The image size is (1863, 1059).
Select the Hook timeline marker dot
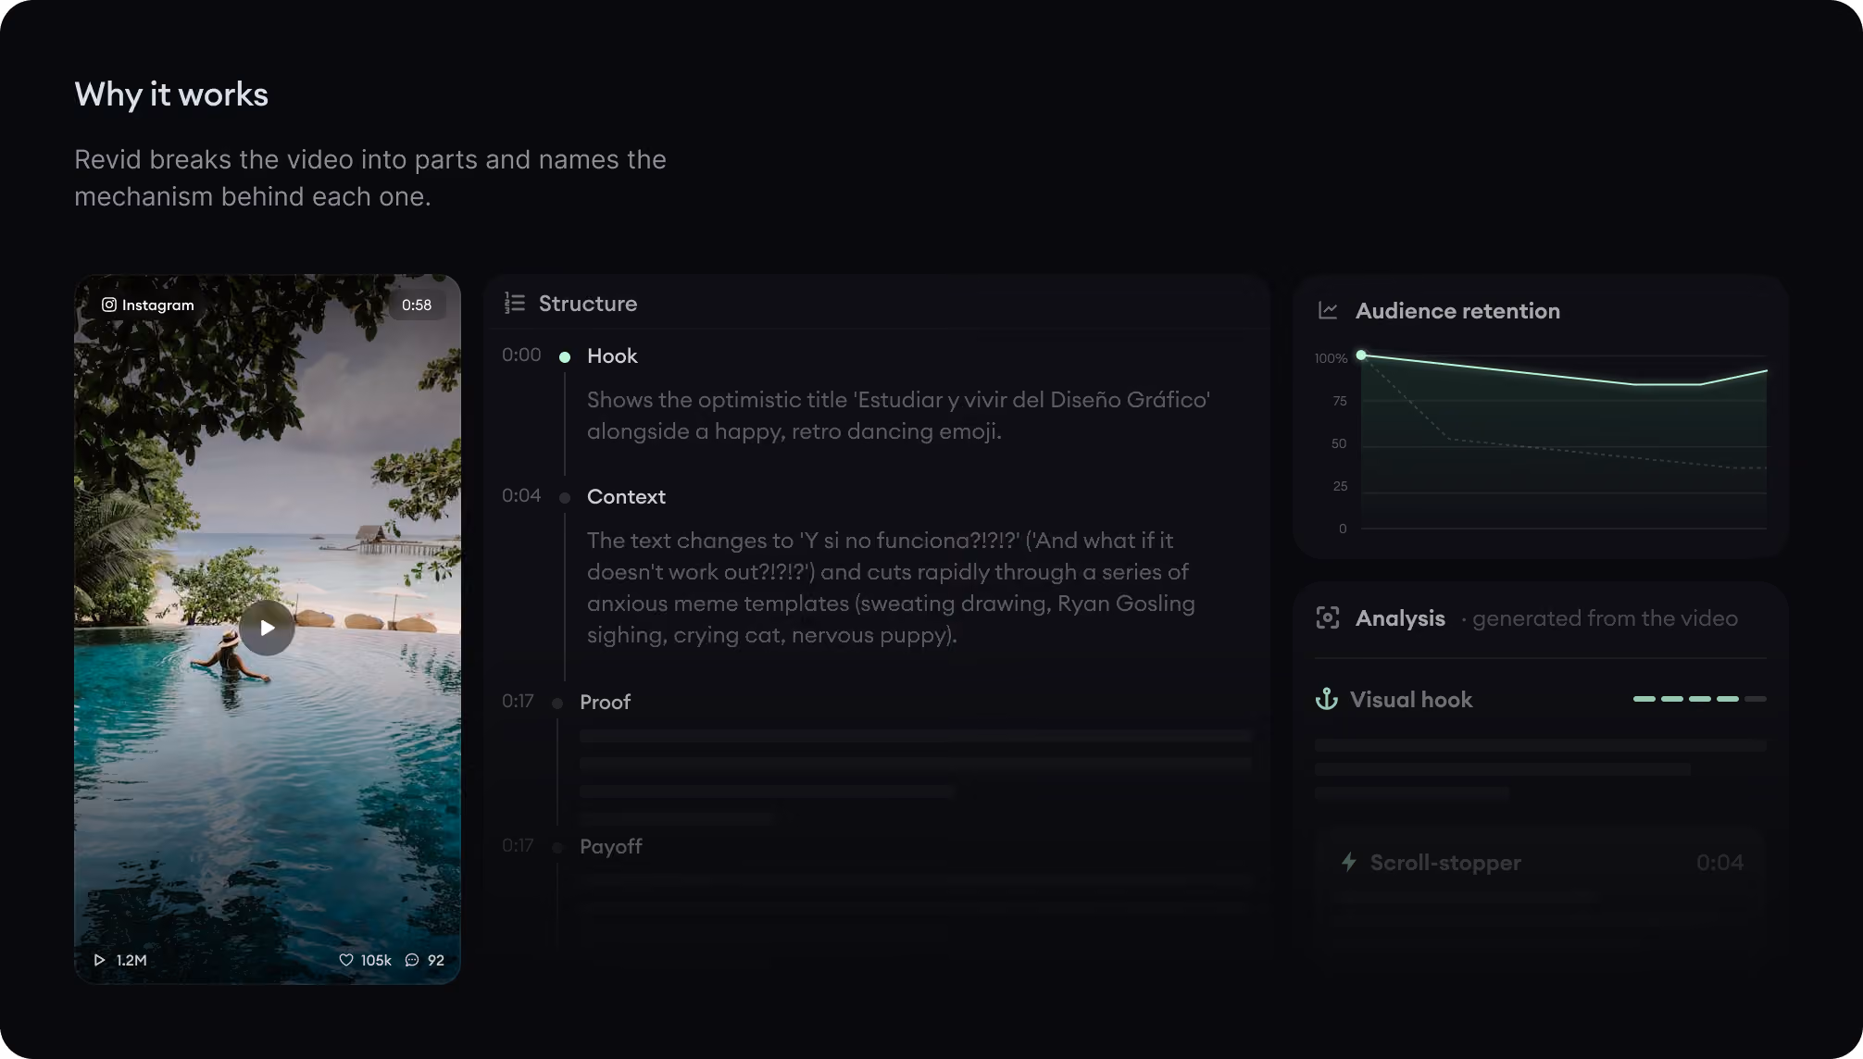tap(565, 356)
